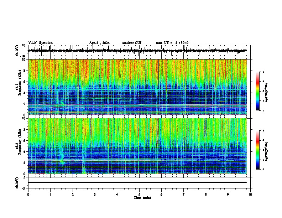Click the "VLF Spectra" plot title
This screenshot has height=218, width=282.
pos(40,43)
